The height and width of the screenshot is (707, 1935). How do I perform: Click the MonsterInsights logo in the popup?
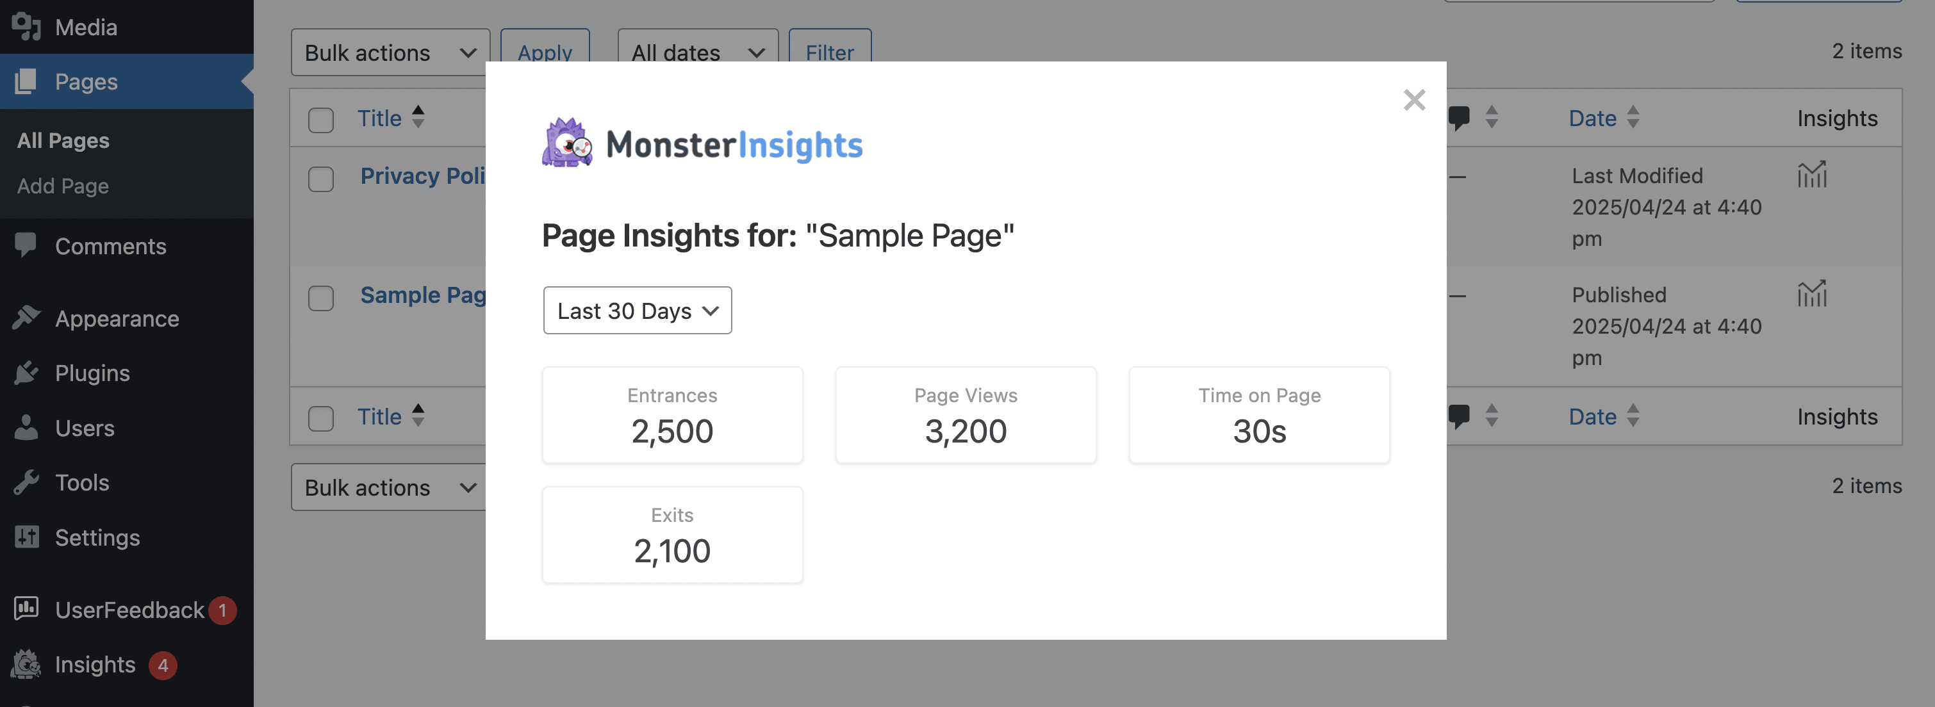(702, 143)
